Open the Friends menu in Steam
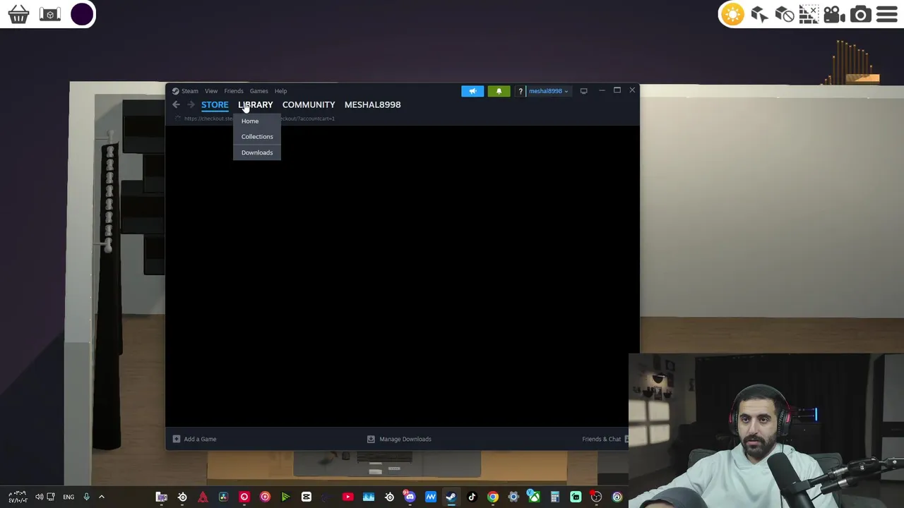Viewport: 904px width, 508px height. 234,91
